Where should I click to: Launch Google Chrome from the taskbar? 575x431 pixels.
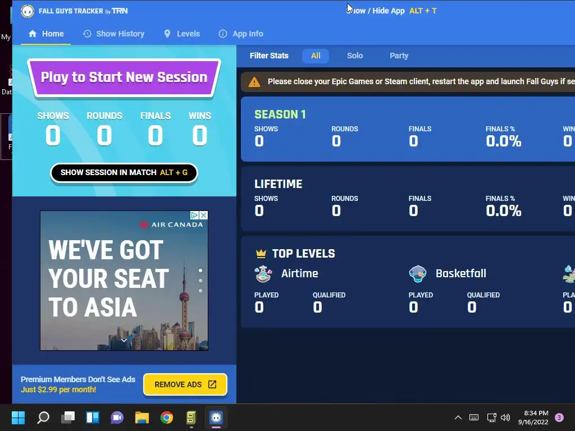click(166, 418)
